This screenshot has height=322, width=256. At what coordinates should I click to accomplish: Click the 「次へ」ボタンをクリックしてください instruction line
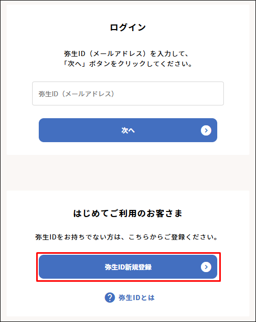(x=127, y=64)
